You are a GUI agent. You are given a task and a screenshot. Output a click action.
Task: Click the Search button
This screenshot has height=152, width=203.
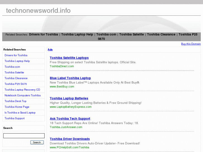coord(37,142)
